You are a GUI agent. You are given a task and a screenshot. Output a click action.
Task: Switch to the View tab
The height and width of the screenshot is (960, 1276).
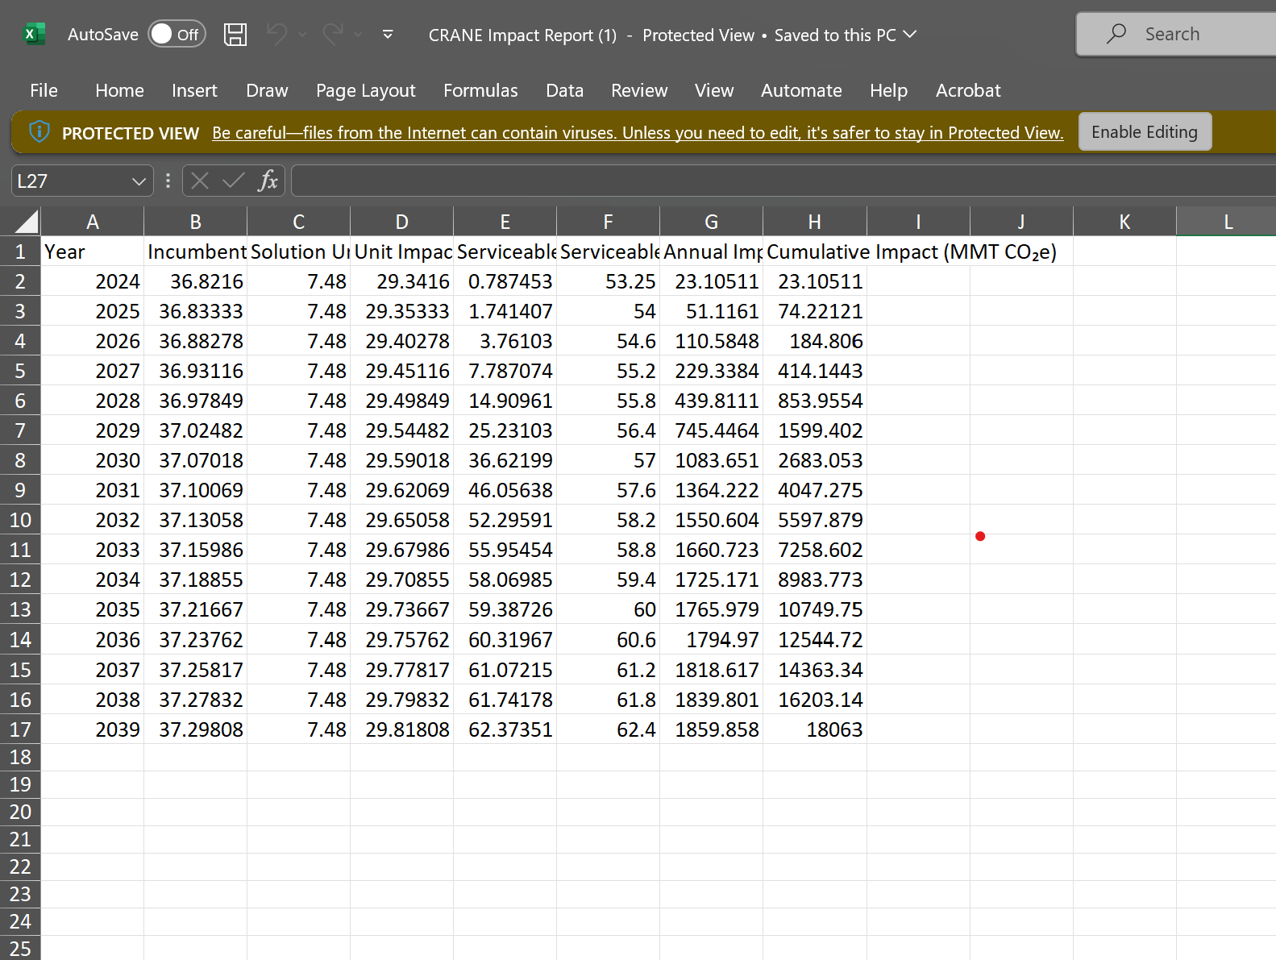click(x=714, y=90)
